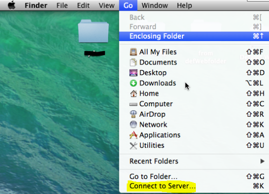This screenshot has height=194, width=269.
Task: Select the Computer label in Go menu
Action: pyautogui.click(x=156, y=104)
